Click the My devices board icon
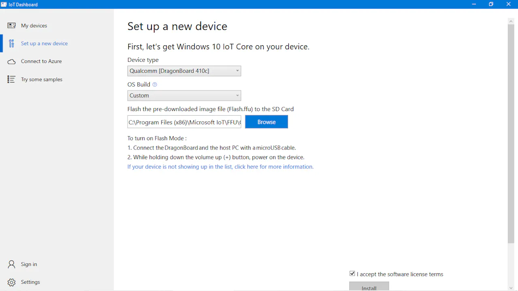Image resolution: width=518 pixels, height=291 pixels. [x=11, y=25]
